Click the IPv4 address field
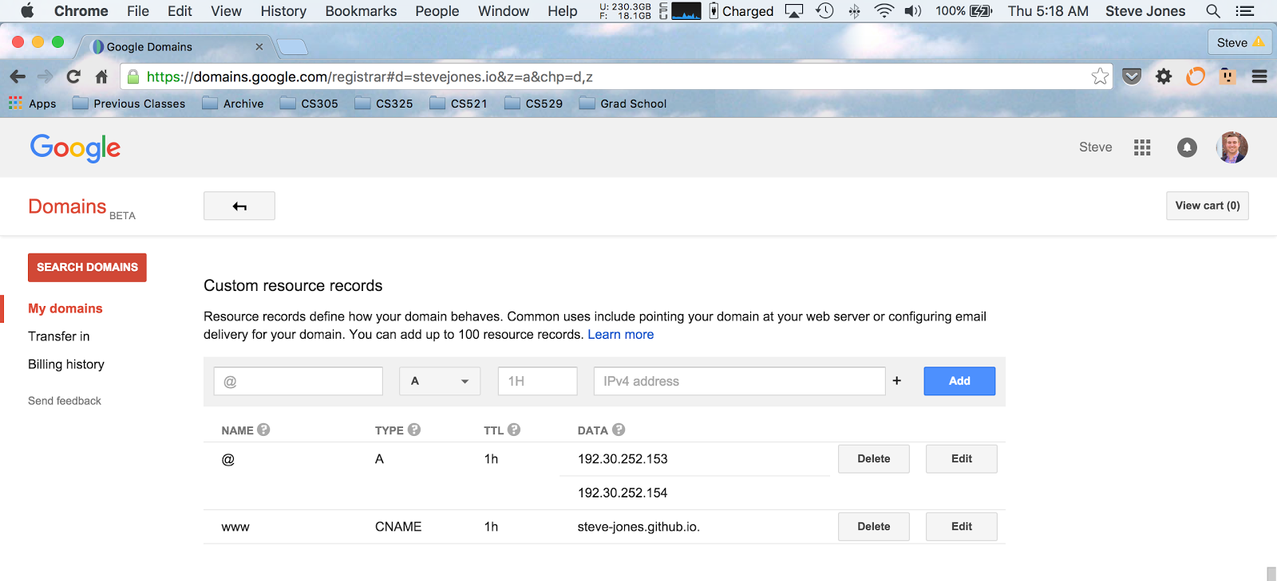Viewport: 1277px width, 581px height. tap(740, 381)
